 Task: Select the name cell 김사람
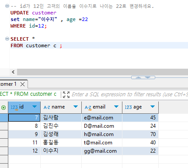tap(61, 118)
